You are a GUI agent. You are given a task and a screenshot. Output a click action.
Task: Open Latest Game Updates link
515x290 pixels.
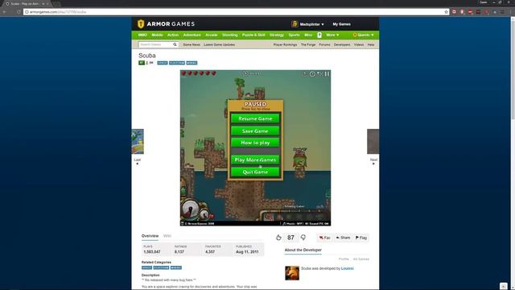click(x=219, y=45)
